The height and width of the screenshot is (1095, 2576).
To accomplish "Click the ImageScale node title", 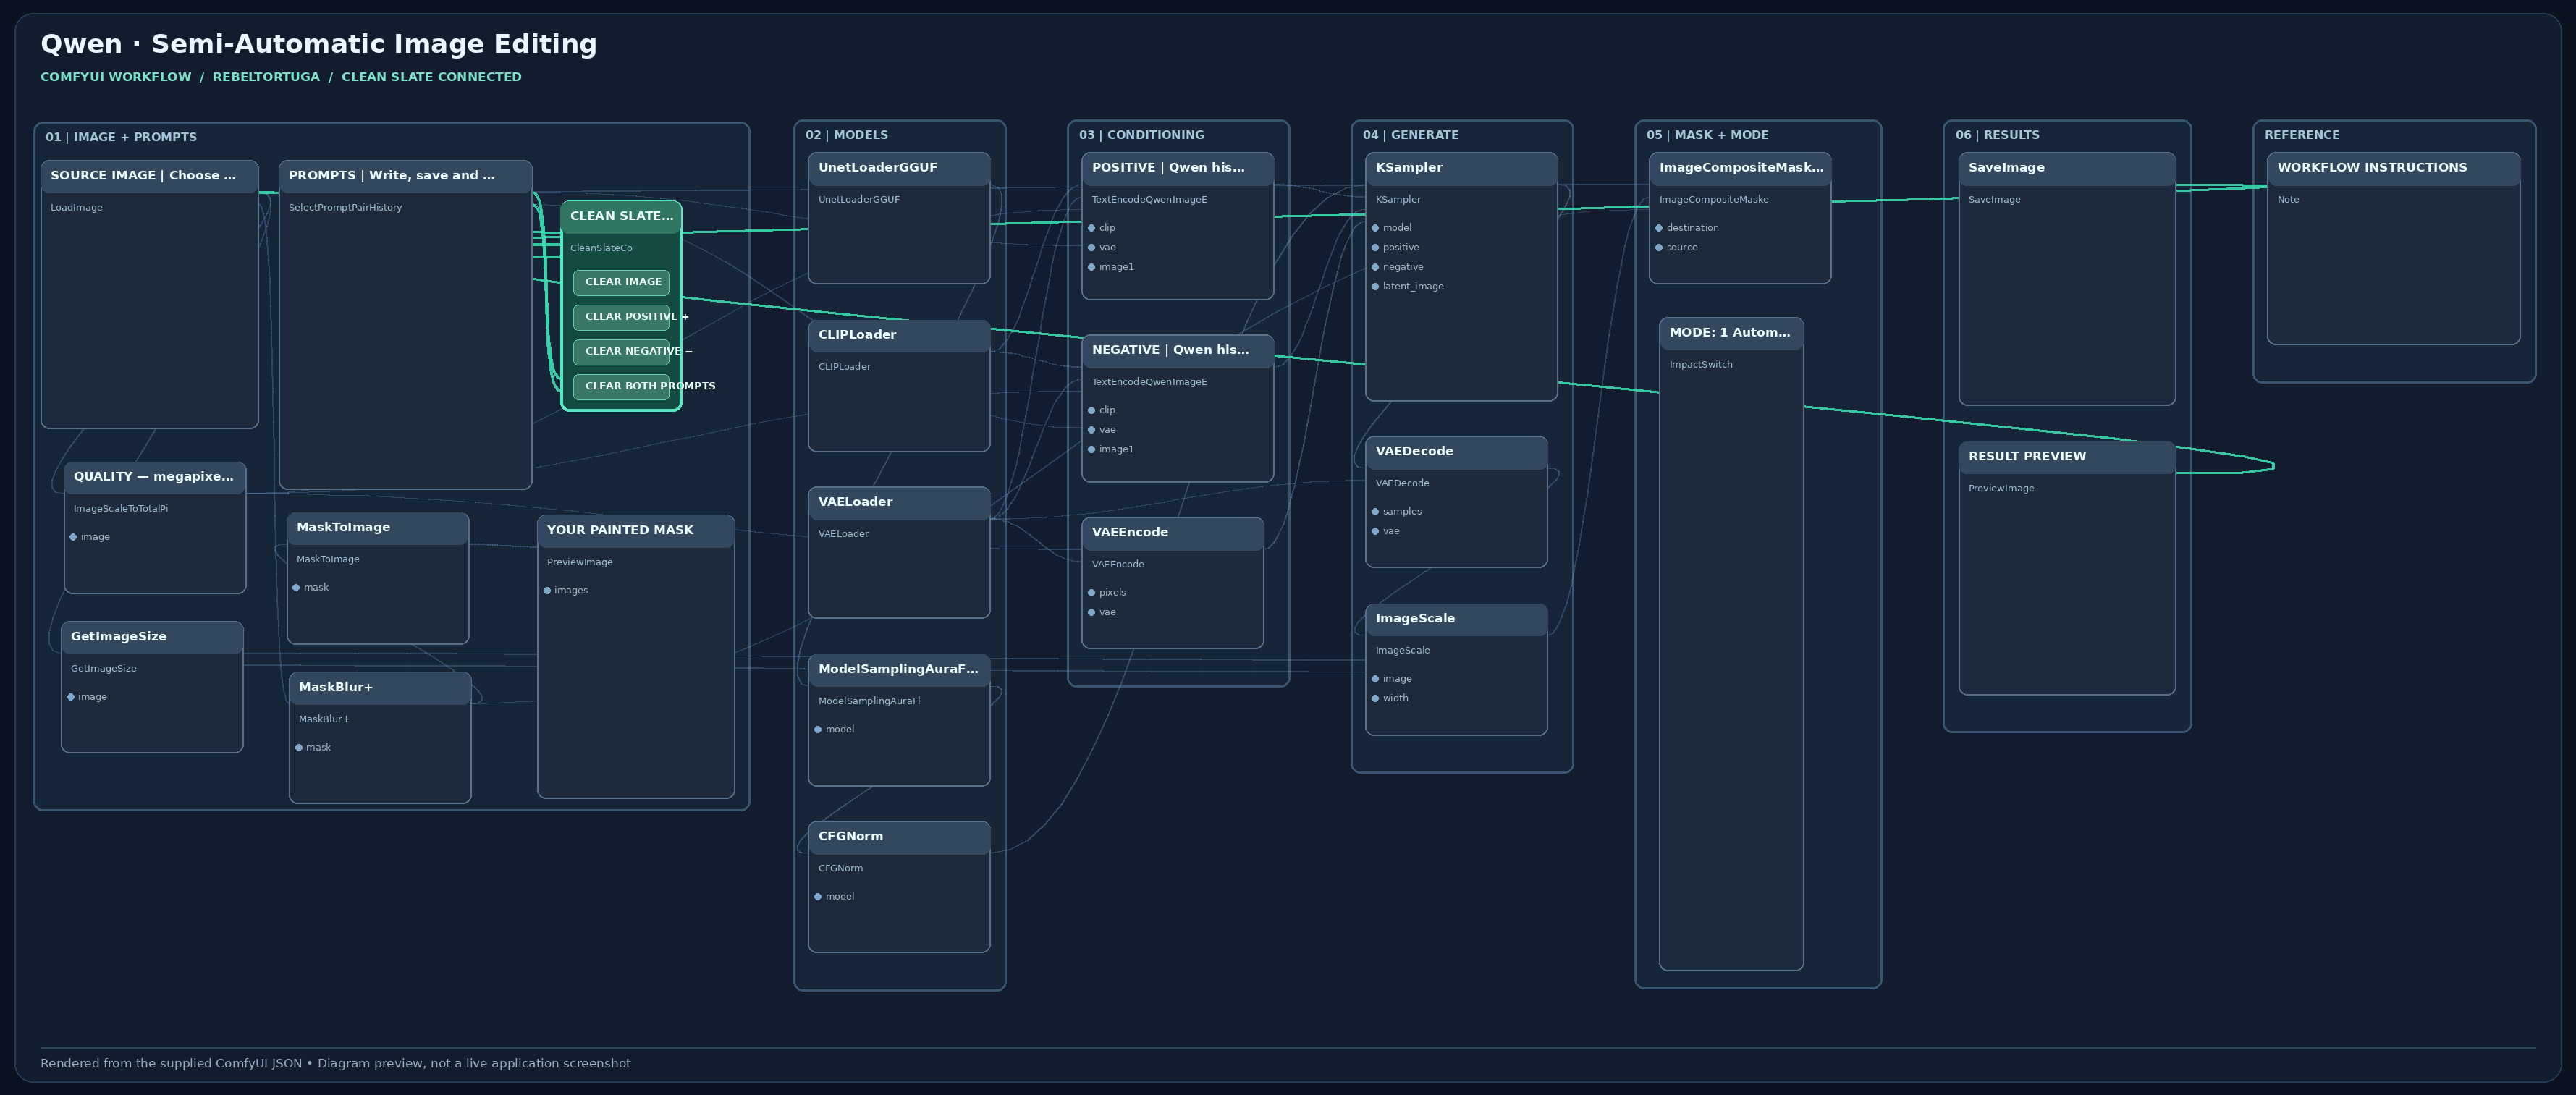I will (x=1415, y=619).
